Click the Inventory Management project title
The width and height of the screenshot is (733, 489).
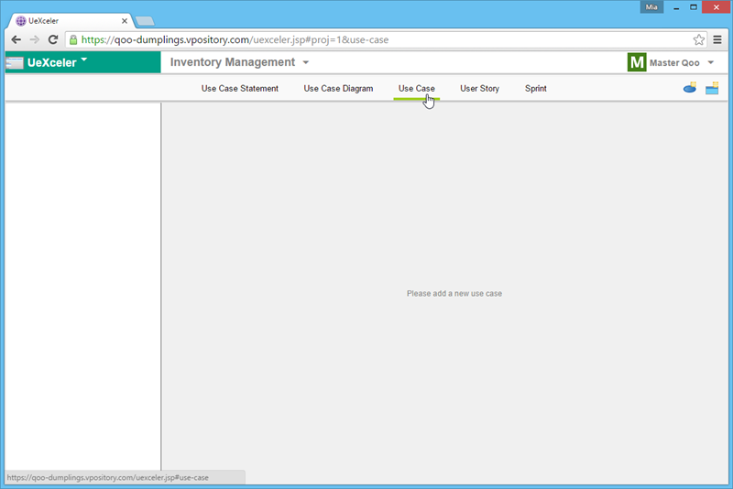[x=233, y=62]
